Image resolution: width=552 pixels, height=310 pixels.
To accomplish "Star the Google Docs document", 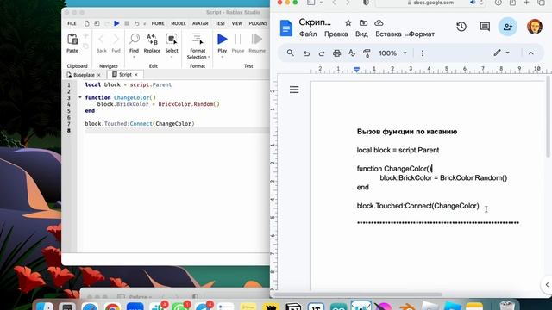I will point(348,23).
